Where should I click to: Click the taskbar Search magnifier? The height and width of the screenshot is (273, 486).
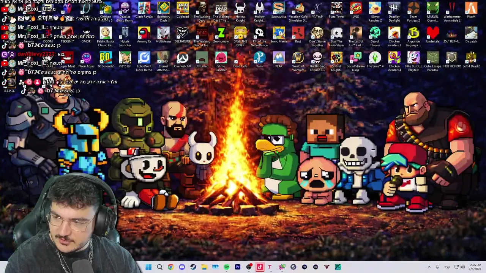[x=159, y=267]
